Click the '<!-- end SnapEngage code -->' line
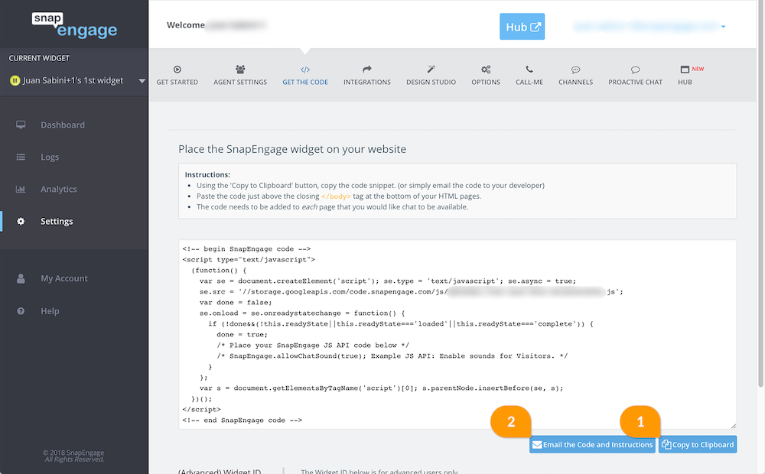 [242, 420]
